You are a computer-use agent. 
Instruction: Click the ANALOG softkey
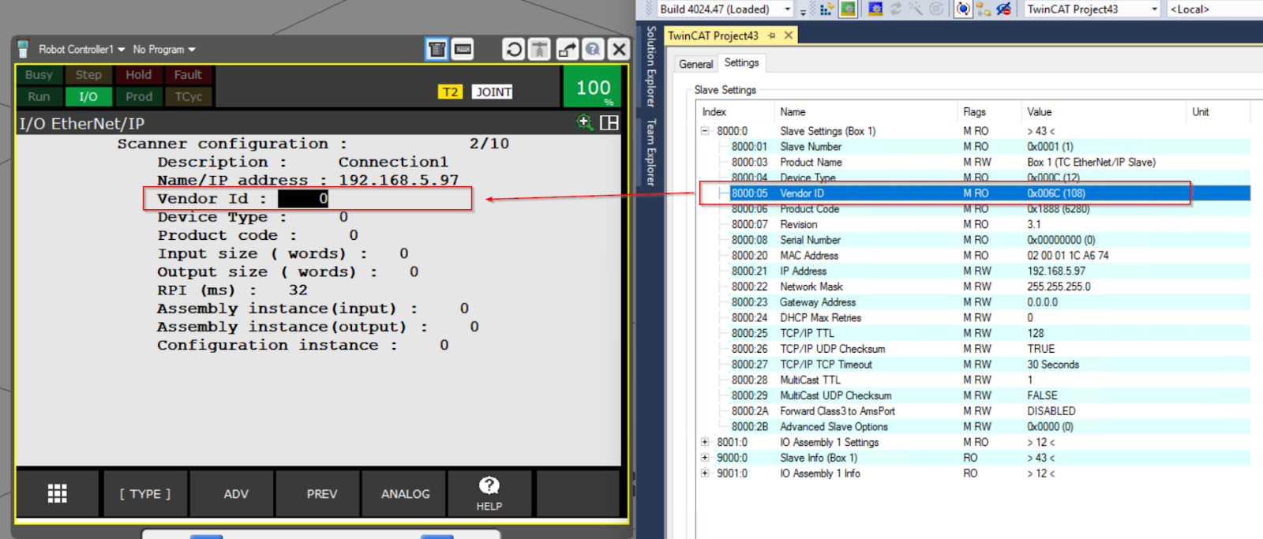(406, 494)
